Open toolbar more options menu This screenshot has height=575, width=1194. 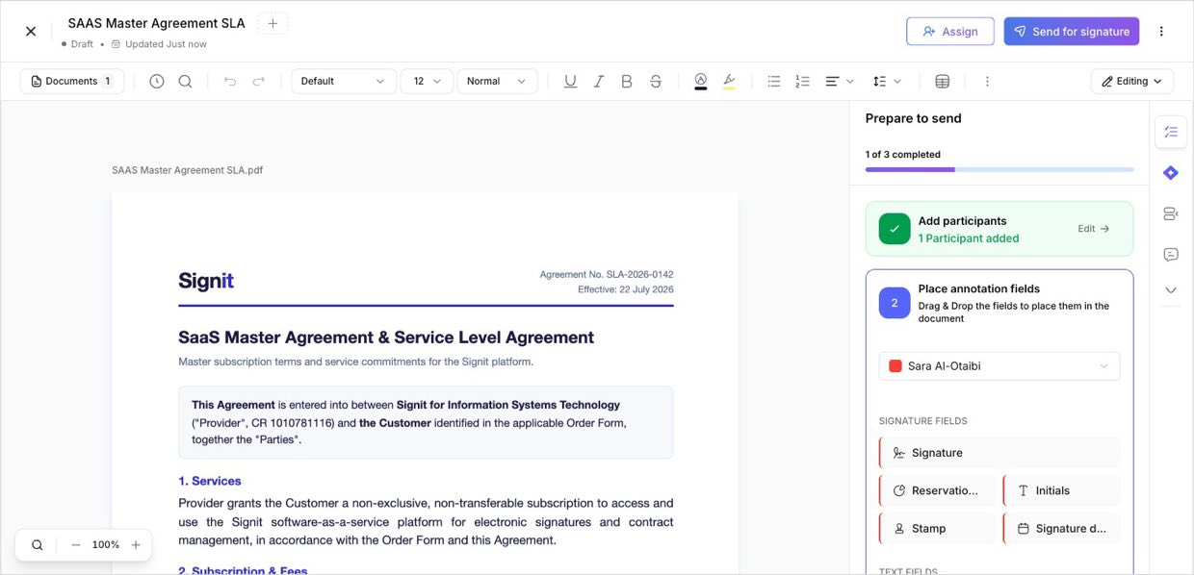coord(987,82)
